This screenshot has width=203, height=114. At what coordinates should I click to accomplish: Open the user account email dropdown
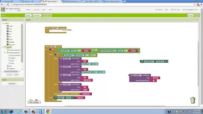[190, 10]
